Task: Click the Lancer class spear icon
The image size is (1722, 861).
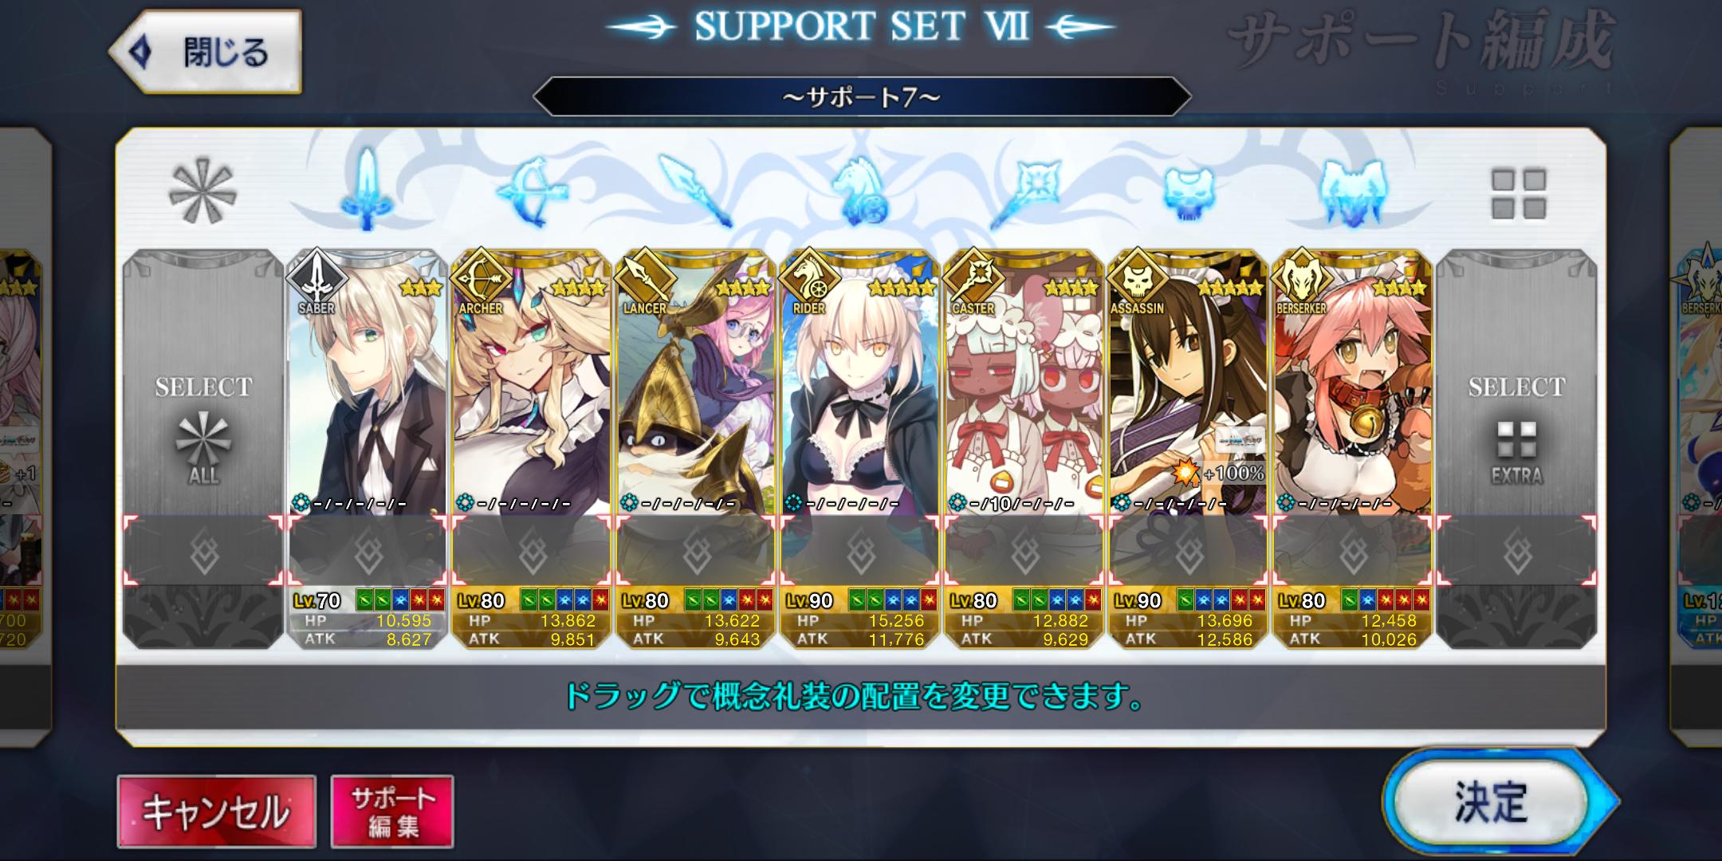Action: pyautogui.click(x=696, y=191)
